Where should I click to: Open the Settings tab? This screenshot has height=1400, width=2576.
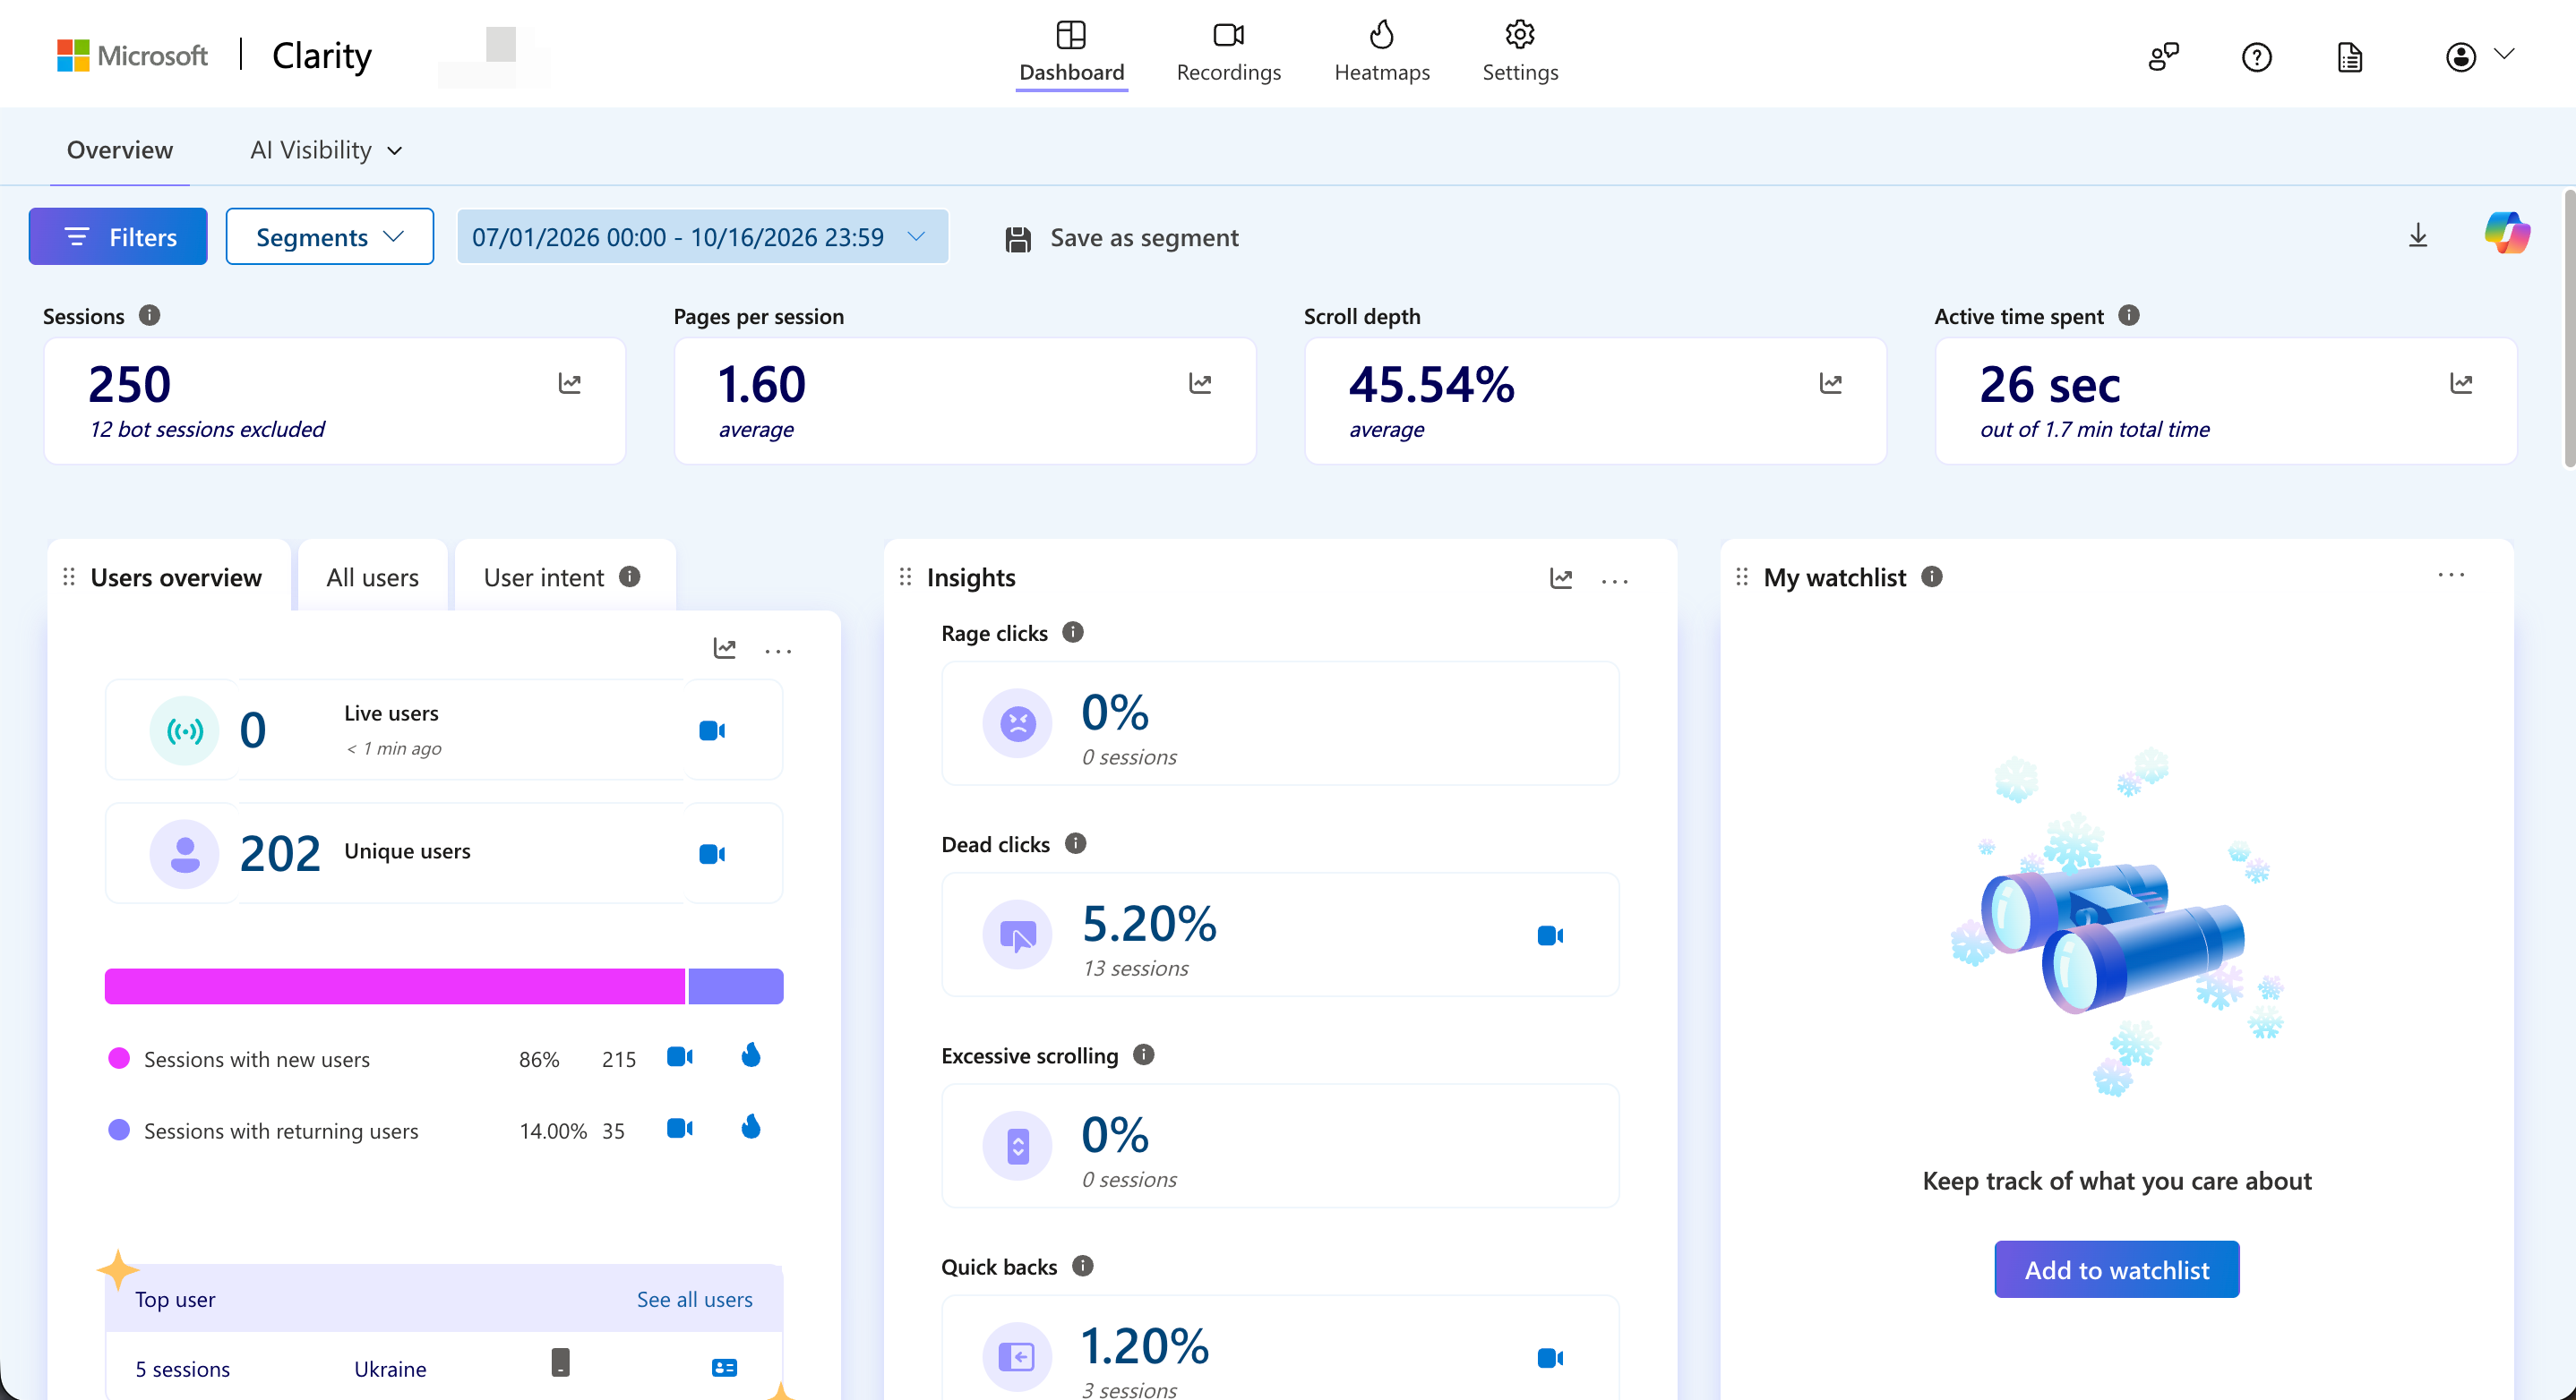pos(1520,53)
